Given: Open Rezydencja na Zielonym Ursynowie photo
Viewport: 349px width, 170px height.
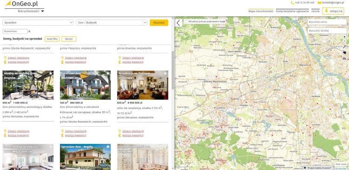Looking at the screenshot, I should pos(143,85).
